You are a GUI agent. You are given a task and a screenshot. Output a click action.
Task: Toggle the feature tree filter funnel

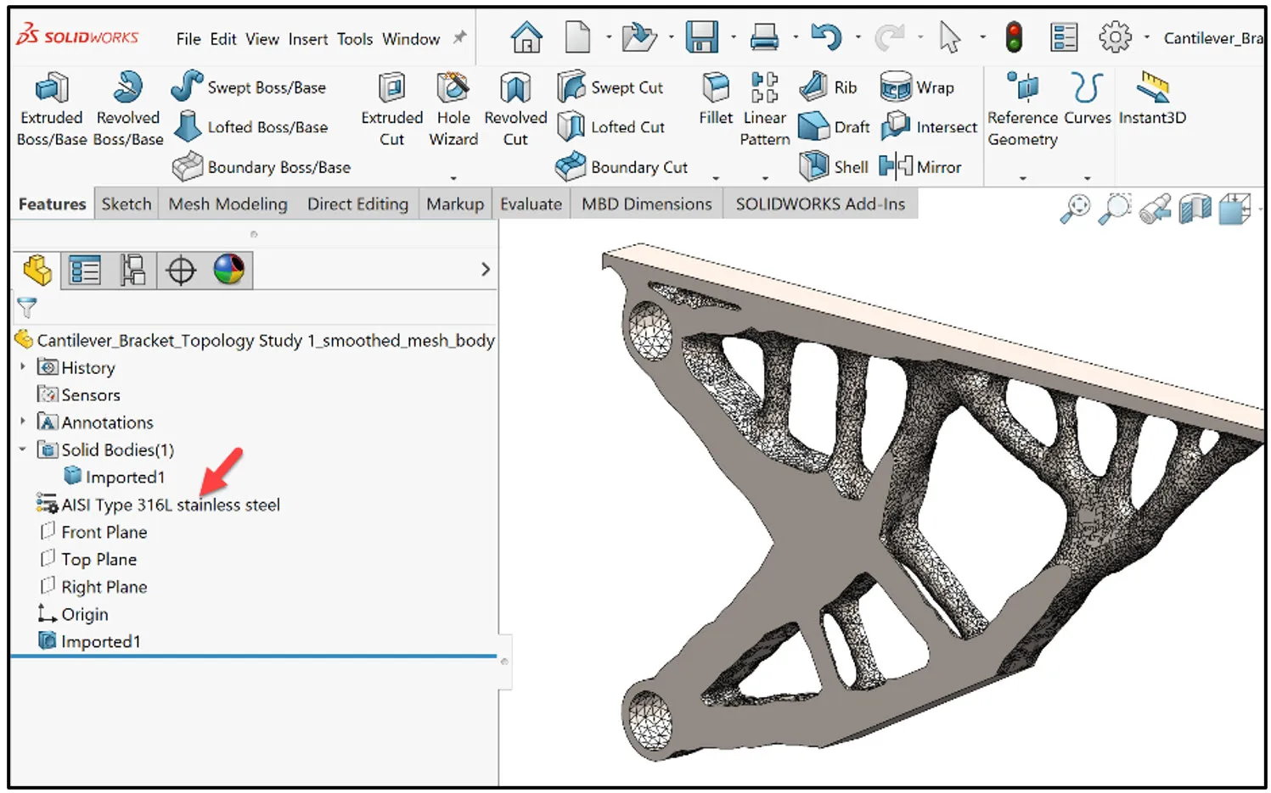click(27, 307)
